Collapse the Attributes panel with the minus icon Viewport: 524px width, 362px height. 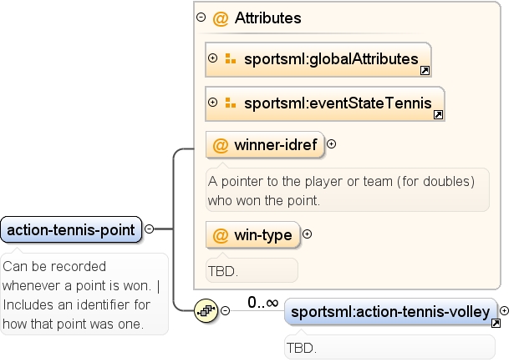click(201, 17)
